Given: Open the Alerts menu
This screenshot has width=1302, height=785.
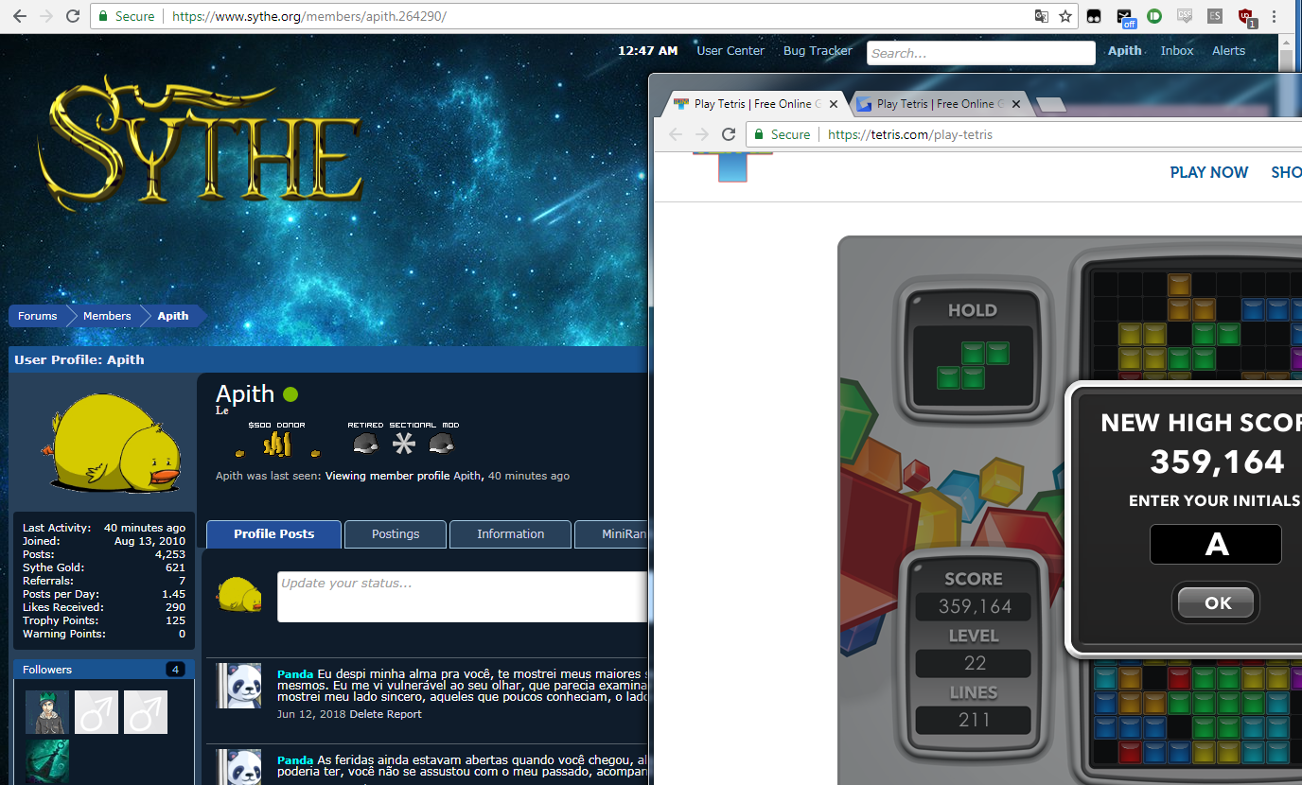Looking at the screenshot, I should point(1229,51).
